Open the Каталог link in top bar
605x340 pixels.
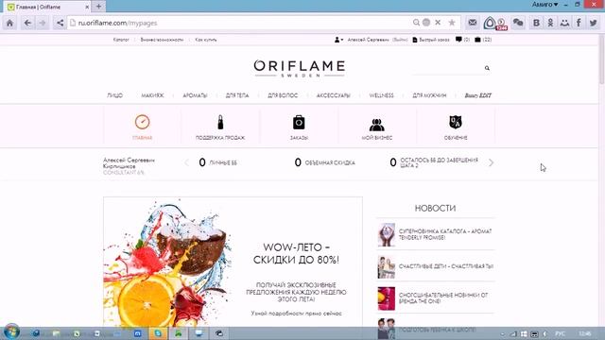click(x=121, y=40)
